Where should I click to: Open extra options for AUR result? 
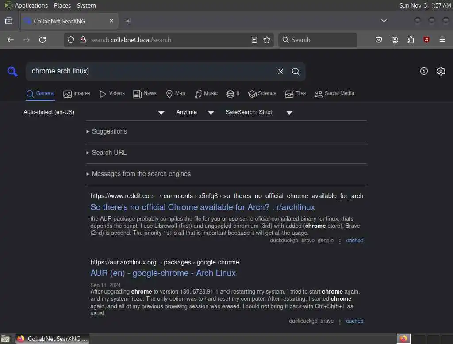pos(340,321)
